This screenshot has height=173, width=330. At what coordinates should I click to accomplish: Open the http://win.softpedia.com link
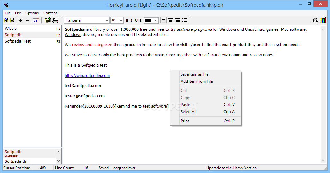coord(87,75)
